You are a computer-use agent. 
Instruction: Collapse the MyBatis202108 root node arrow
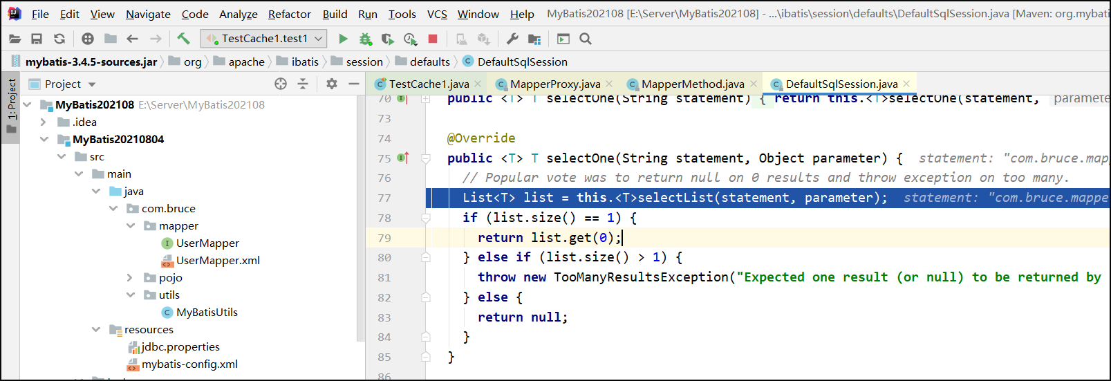click(28, 104)
